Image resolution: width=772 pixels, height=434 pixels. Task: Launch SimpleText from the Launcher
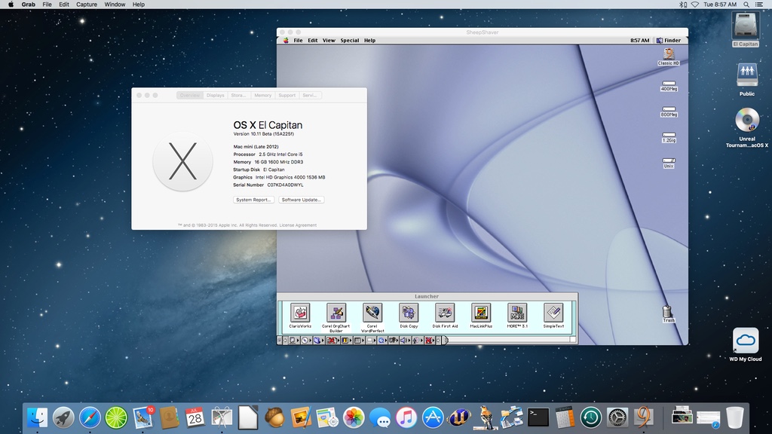pyautogui.click(x=553, y=313)
